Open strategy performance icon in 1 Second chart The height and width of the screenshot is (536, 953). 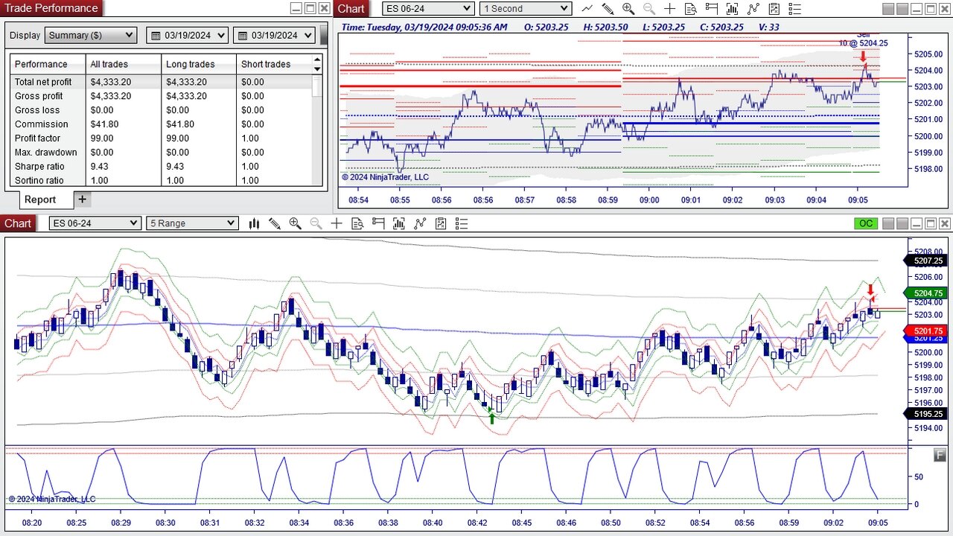pyautogui.click(x=774, y=9)
